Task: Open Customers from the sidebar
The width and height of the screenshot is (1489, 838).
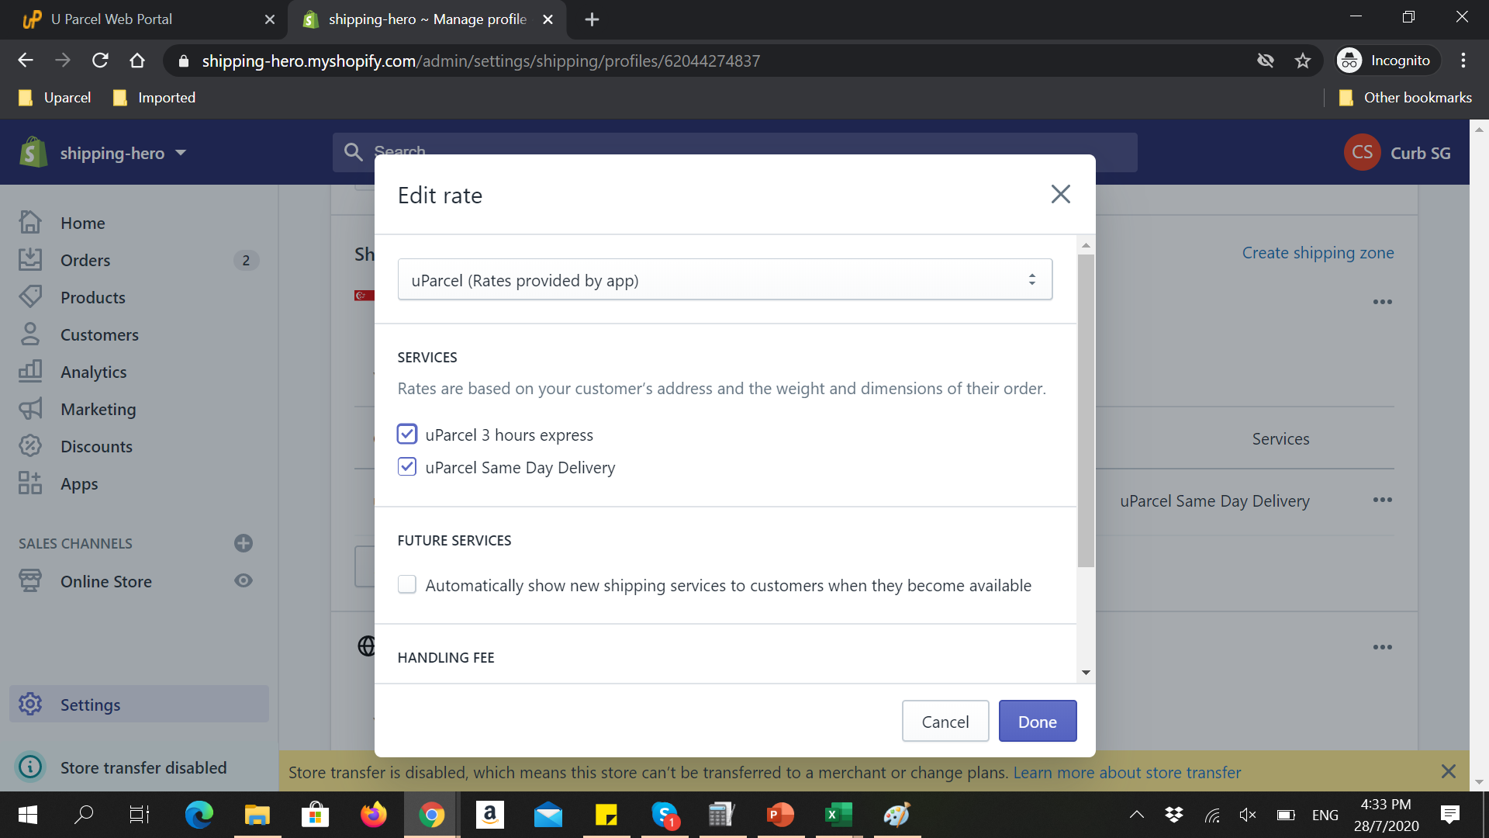Action: (31, 334)
